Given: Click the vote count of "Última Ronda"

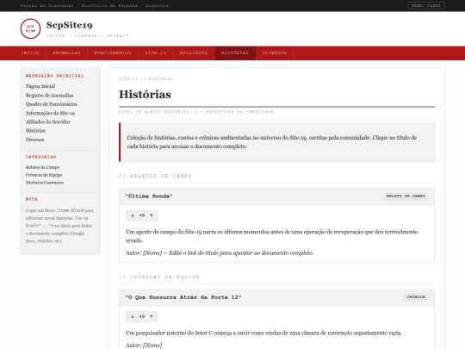Looking at the screenshot, I should [142, 215].
